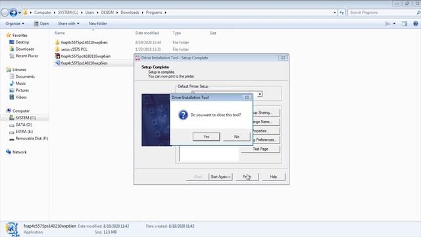Open Downloads in the navigation pane
This screenshot has width=421, height=237.
(x=25, y=49)
